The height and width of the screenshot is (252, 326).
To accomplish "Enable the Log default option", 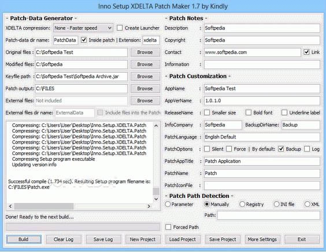I will pyautogui.click(x=307, y=149).
